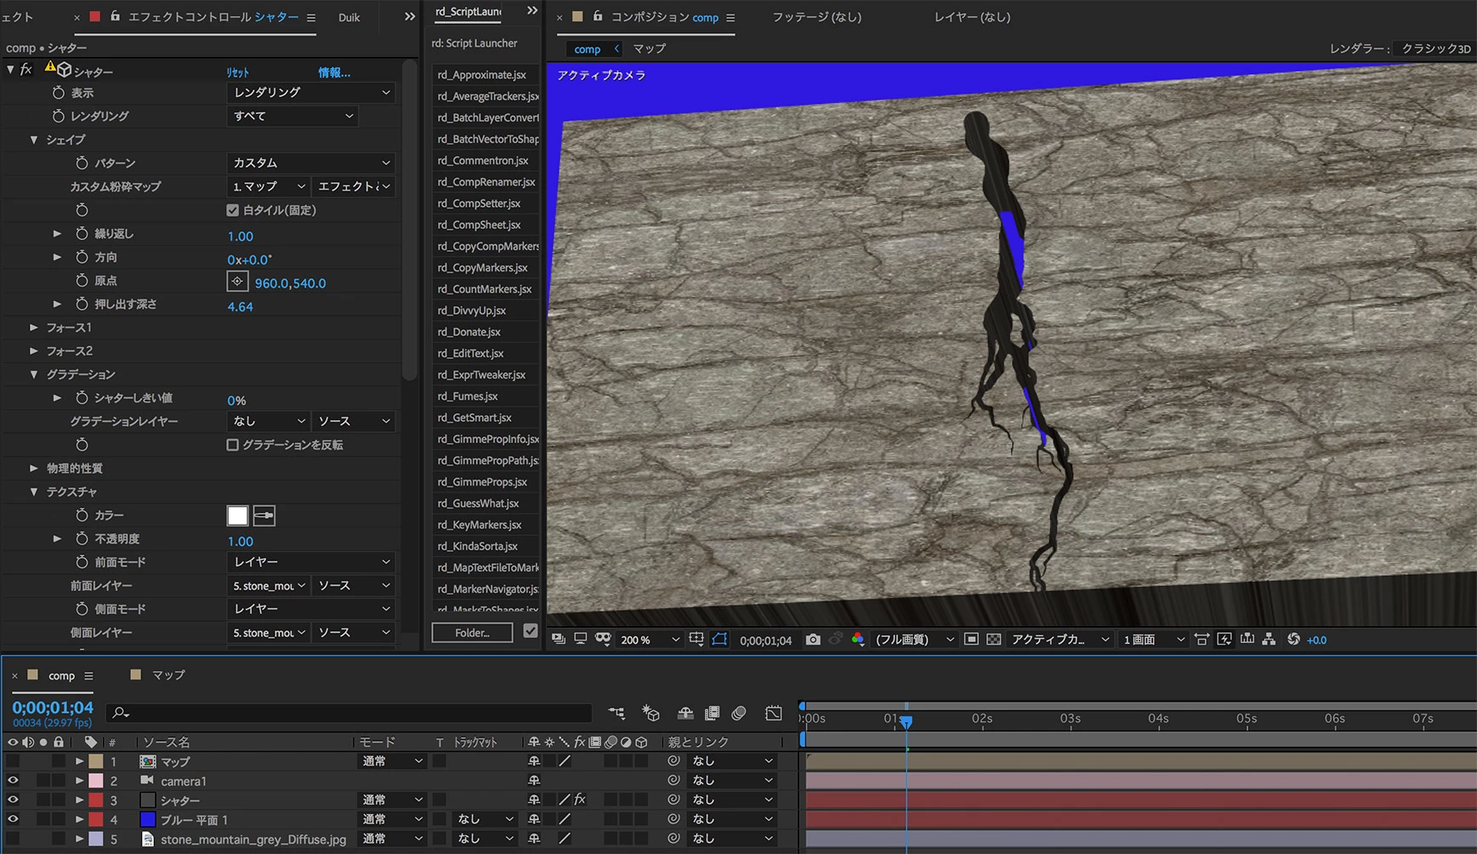Hide the camera1 layer
The height and width of the screenshot is (854, 1477).
[13, 780]
